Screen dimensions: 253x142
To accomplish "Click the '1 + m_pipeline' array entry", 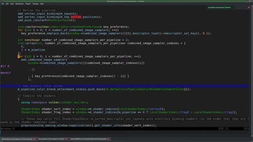I will (33, 50).
